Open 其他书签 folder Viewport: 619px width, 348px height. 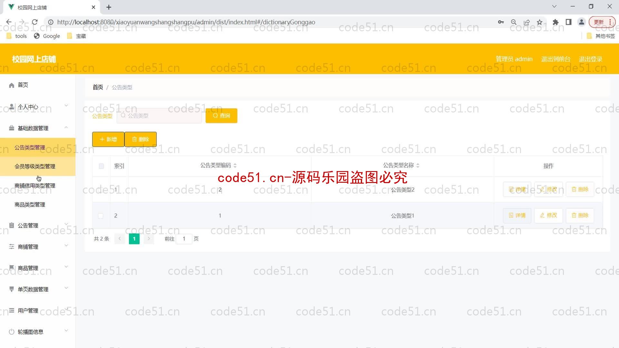coord(601,36)
